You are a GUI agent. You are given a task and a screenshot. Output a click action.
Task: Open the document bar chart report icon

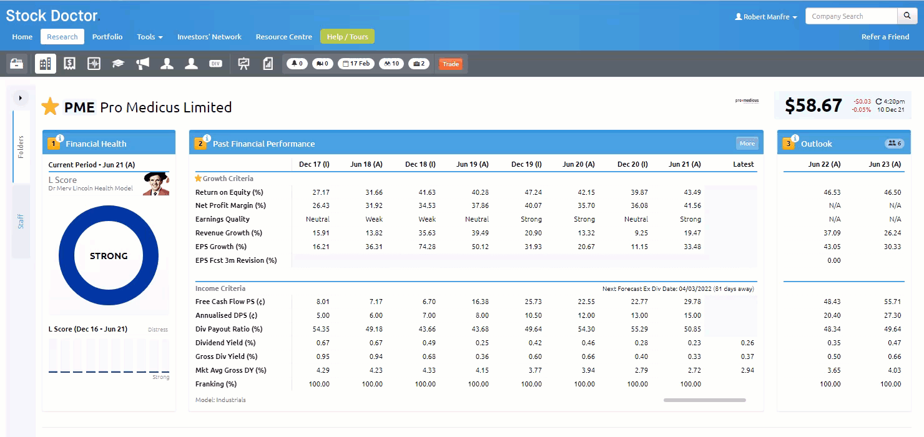(x=268, y=64)
